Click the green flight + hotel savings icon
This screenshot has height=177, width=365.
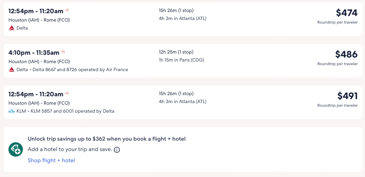[16, 149]
